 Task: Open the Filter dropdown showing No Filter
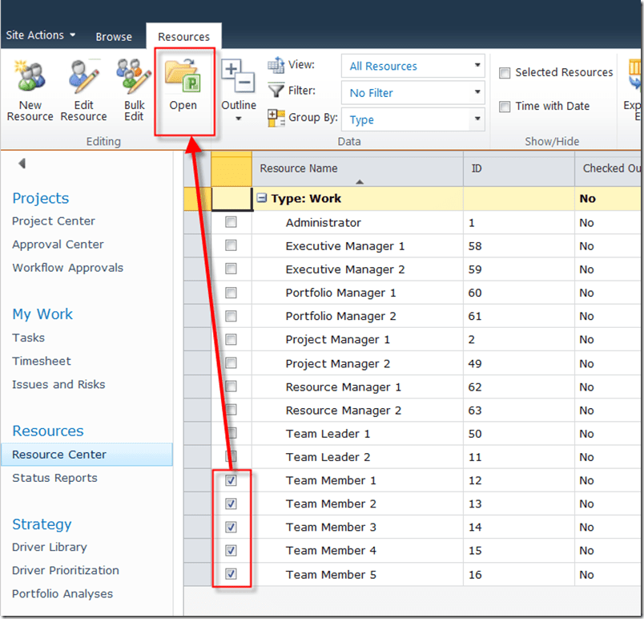[413, 93]
